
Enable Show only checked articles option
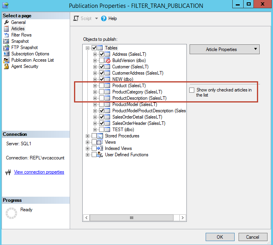[192, 90]
